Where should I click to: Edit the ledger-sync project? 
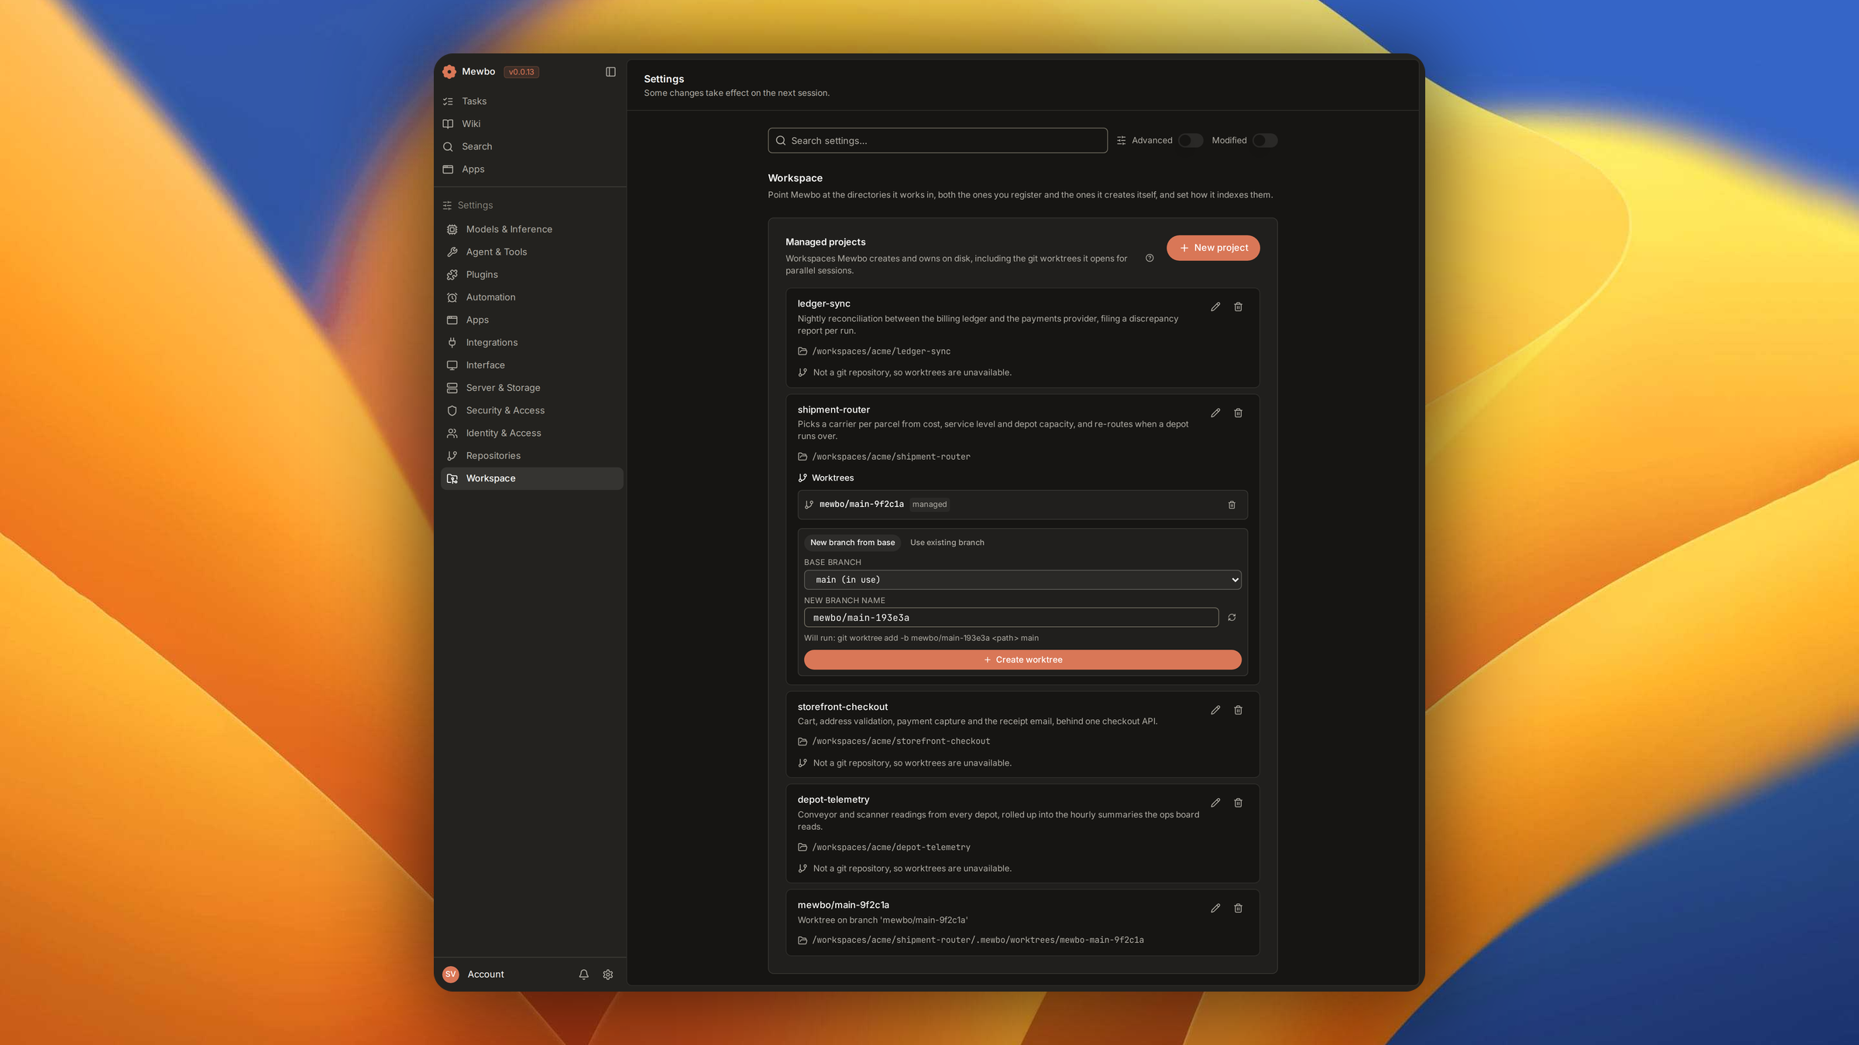[1215, 307]
